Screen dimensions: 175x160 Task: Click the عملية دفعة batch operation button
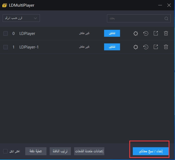pyautogui.click(x=36, y=151)
